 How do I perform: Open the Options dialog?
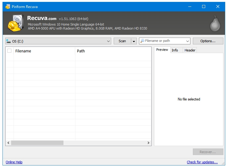tap(208, 41)
